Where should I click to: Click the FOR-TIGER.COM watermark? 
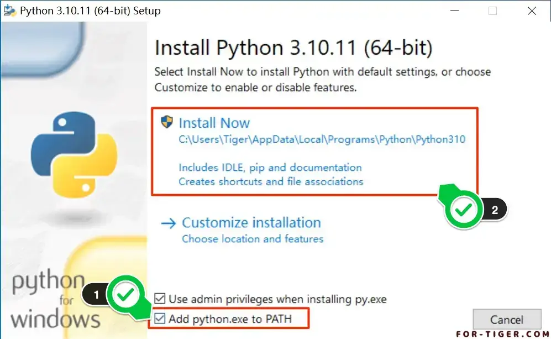click(x=501, y=333)
